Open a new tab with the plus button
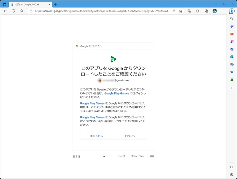Viewport: 237px width, 179px height. (55, 4)
